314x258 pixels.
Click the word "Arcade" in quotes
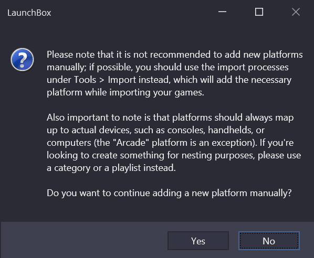[131, 143]
